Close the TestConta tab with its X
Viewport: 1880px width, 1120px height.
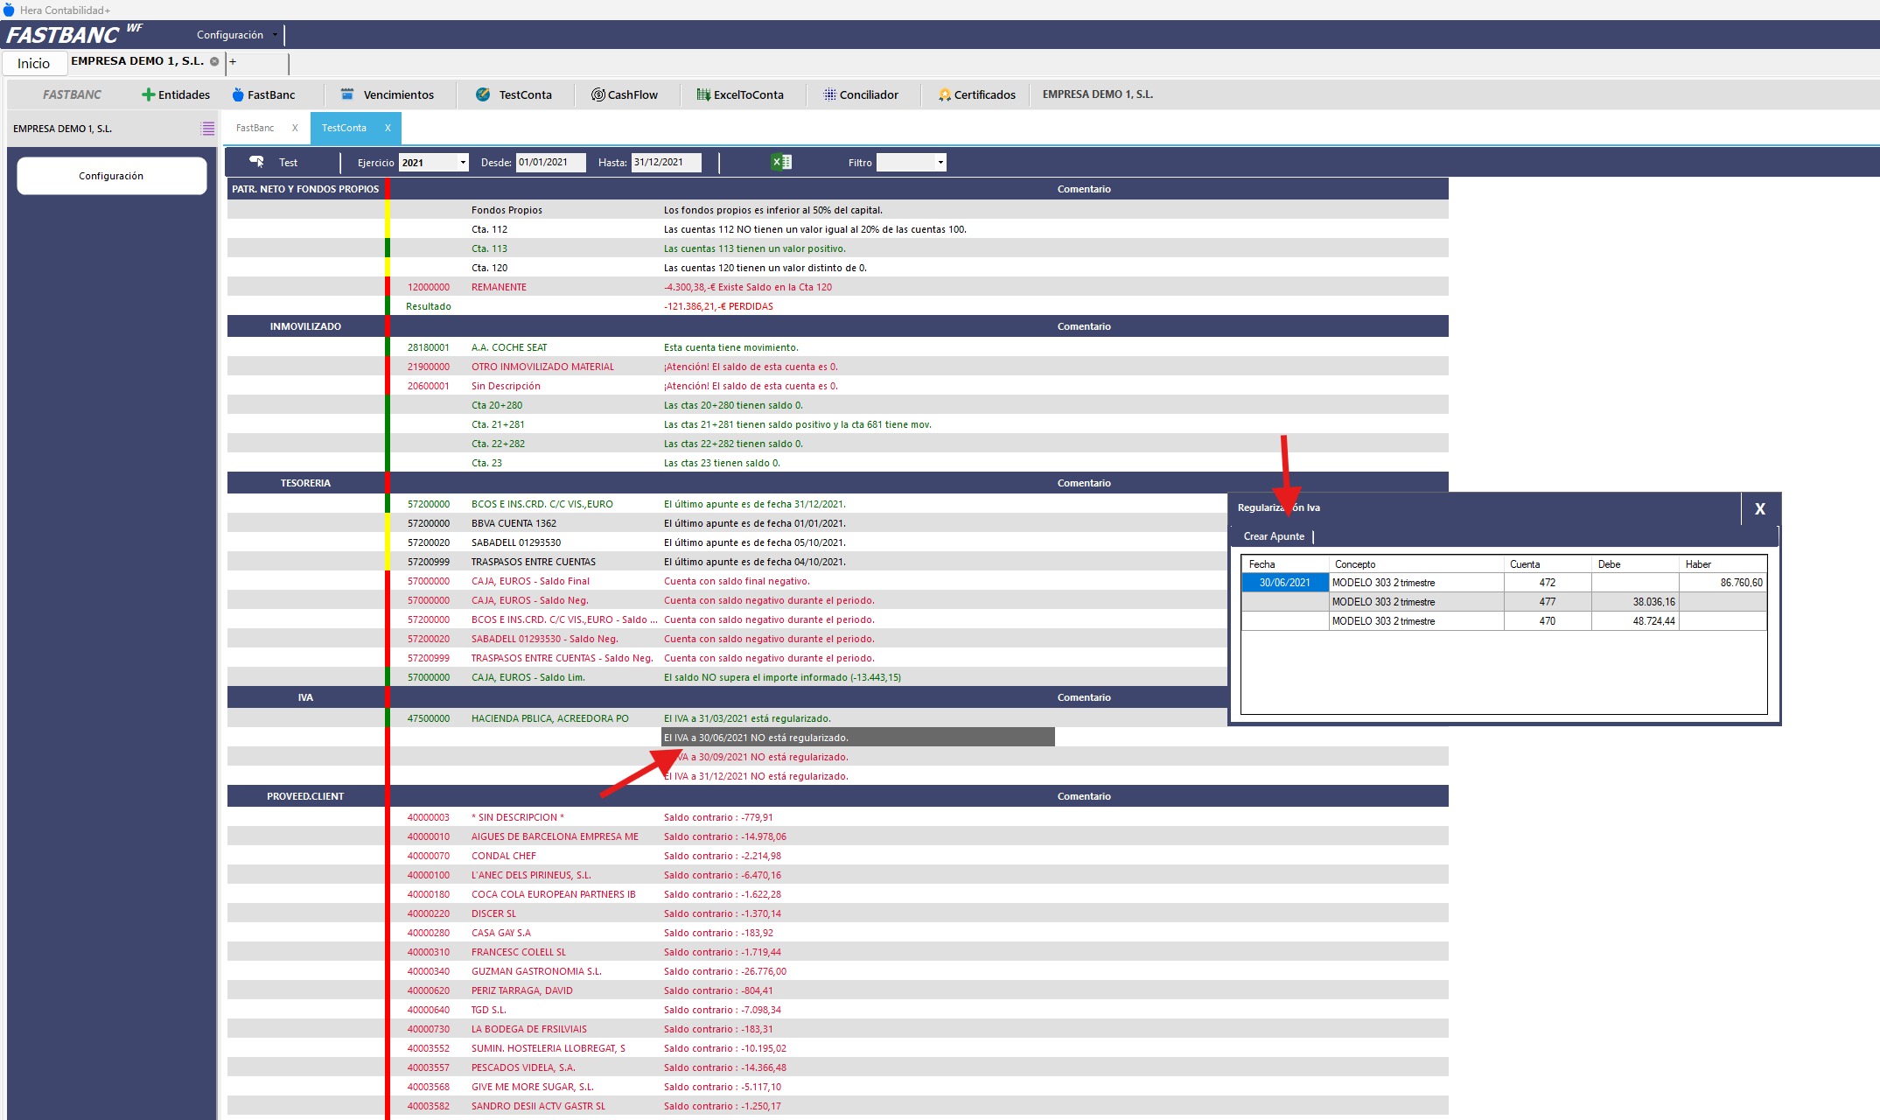point(388,128)
